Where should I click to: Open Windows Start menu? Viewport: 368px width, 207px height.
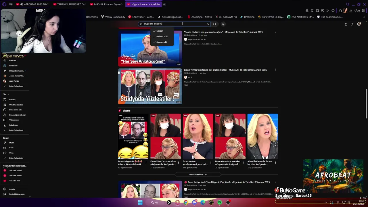[x=140, y=202]
